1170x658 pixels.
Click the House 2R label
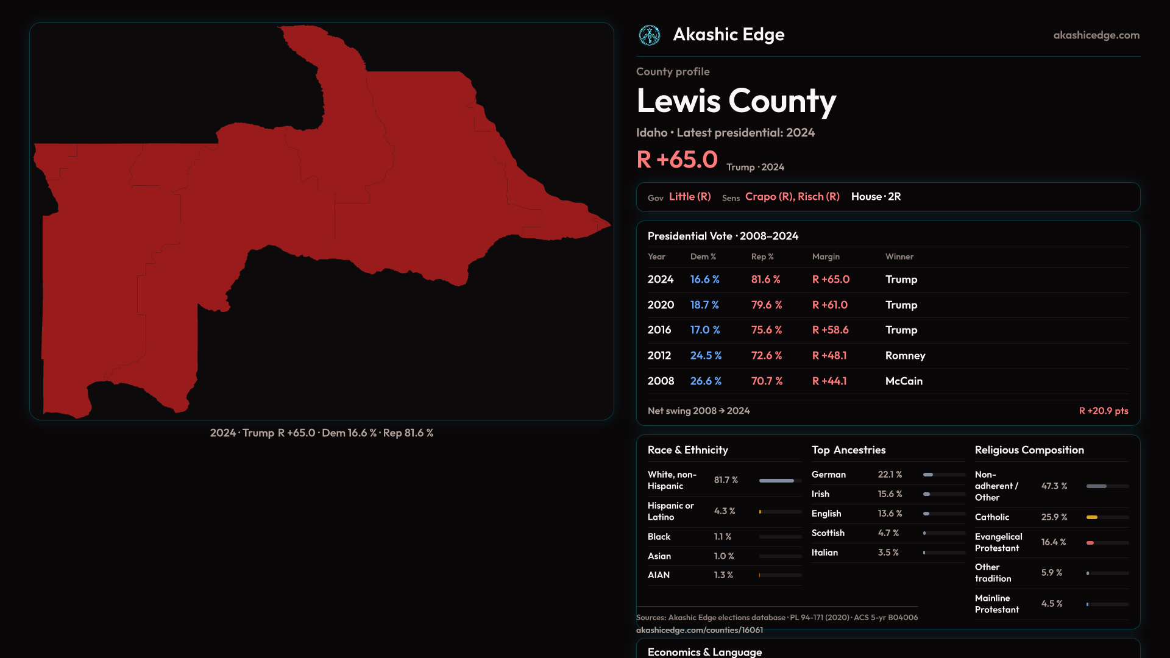[876, 197]
